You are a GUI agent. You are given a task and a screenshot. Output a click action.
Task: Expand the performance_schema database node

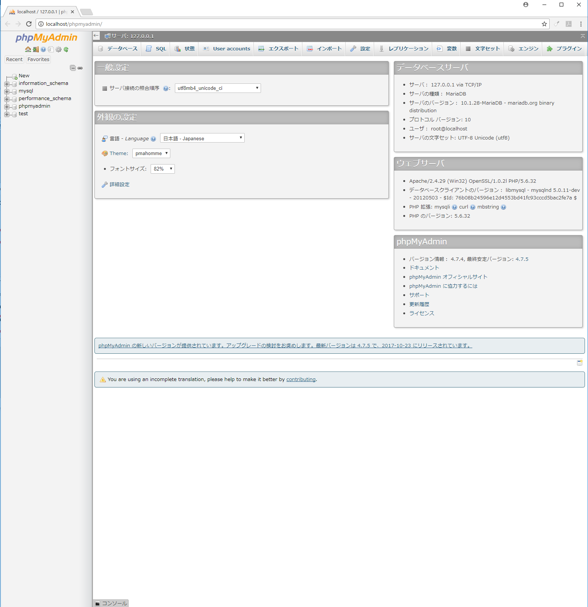[x=7, y=99]
